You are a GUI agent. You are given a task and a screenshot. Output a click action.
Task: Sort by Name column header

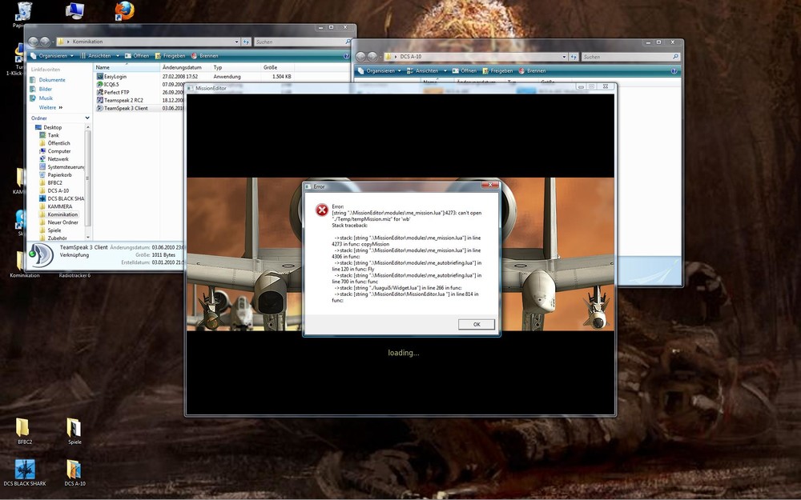127,67
